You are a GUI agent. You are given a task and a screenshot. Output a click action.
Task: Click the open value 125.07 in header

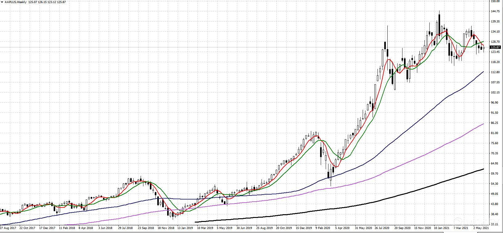click(x=33, y=2)
